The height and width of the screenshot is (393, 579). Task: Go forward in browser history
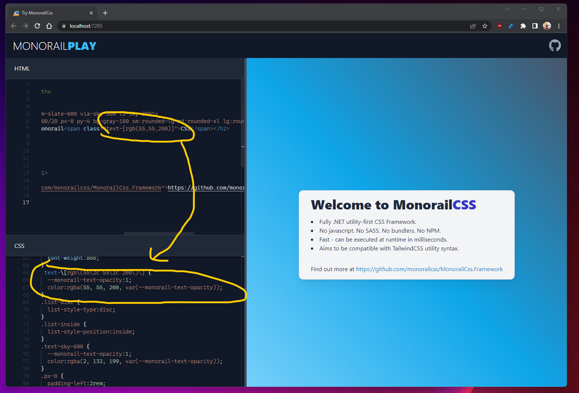coord(25,26)
